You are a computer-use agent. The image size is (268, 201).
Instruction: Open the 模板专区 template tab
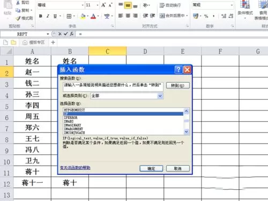(x=34, y=42)
